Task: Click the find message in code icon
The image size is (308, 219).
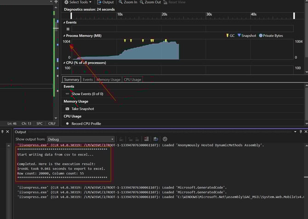Action: [x=121, y=139]
